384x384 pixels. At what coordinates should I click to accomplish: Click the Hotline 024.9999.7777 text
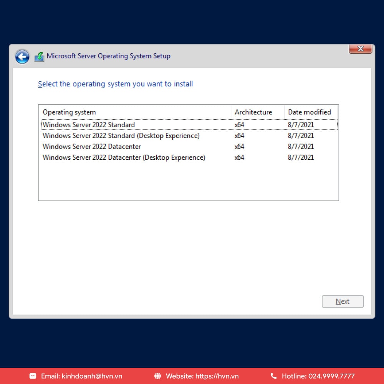[318, 376]
